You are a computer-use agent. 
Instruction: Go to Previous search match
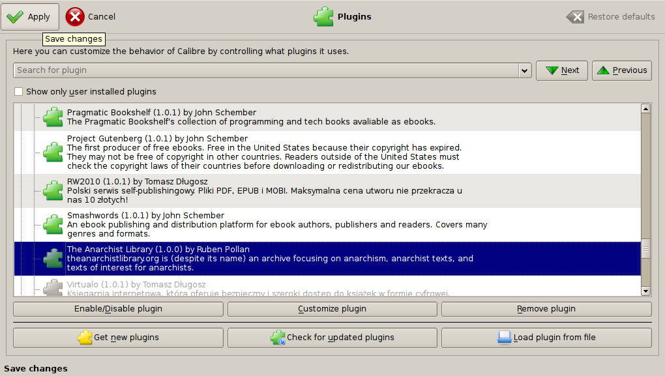coord(622,70)
